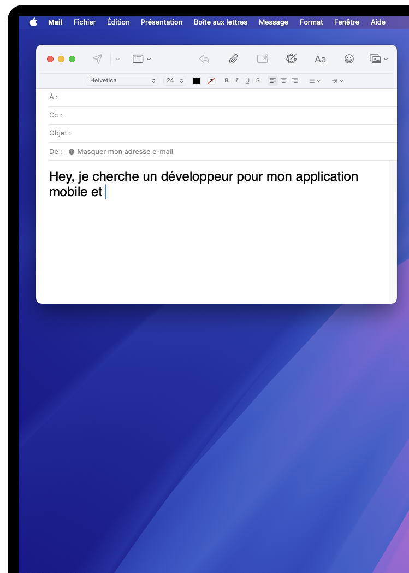Viewport: 409px width, 573px height.
Task: Open the Boîte aux lettres menu
Action: (x=220, y=22)
